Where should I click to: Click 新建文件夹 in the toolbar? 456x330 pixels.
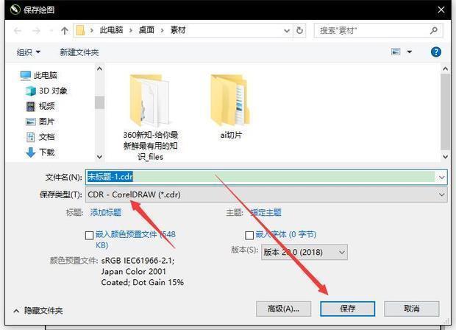click(x=79, y=52)
